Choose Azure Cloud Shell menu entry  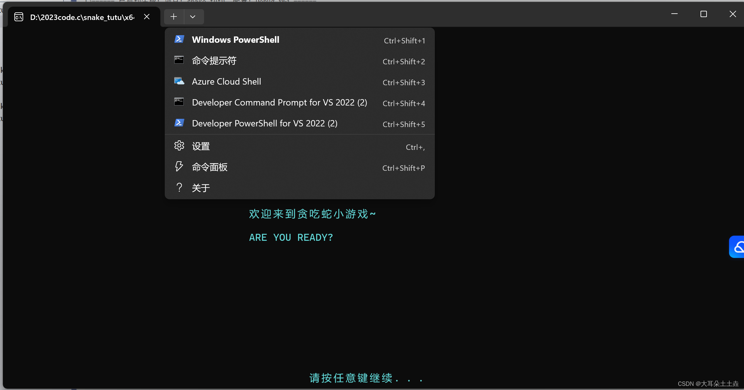(x=226, y=82)
